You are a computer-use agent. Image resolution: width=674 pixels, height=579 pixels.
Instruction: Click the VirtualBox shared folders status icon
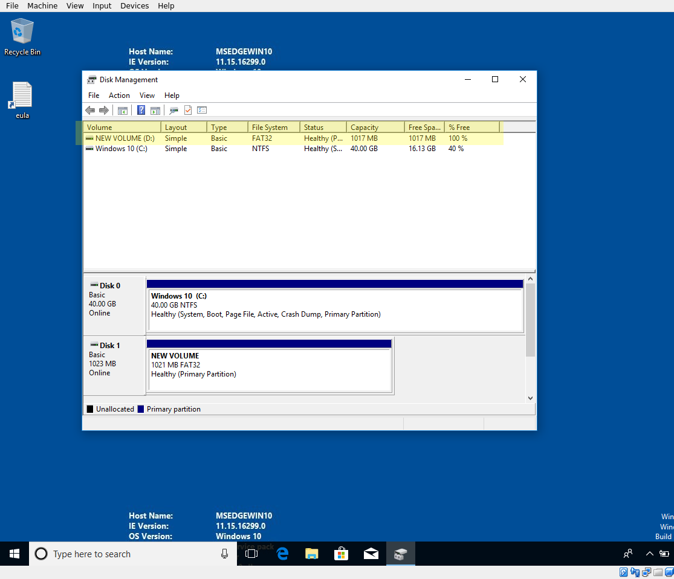click(658, 572)
